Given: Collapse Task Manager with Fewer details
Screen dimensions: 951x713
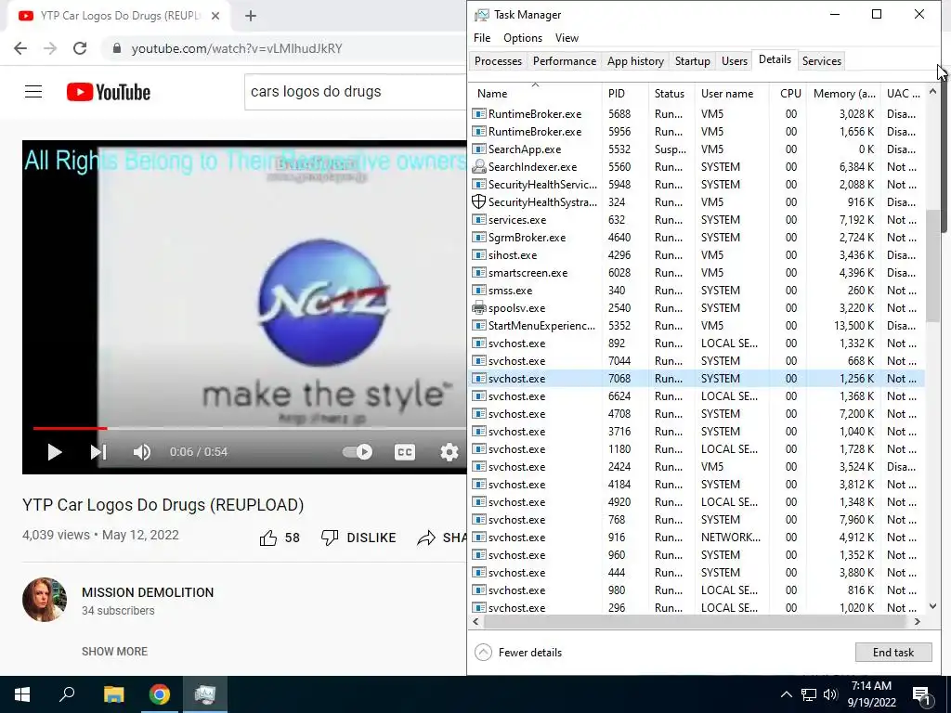Looking at the screenshot, I should 518,653.
